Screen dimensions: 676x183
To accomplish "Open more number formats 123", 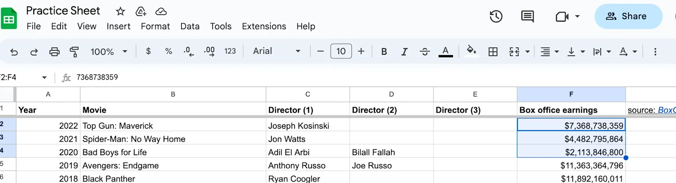I will click(x=230, y=51).
